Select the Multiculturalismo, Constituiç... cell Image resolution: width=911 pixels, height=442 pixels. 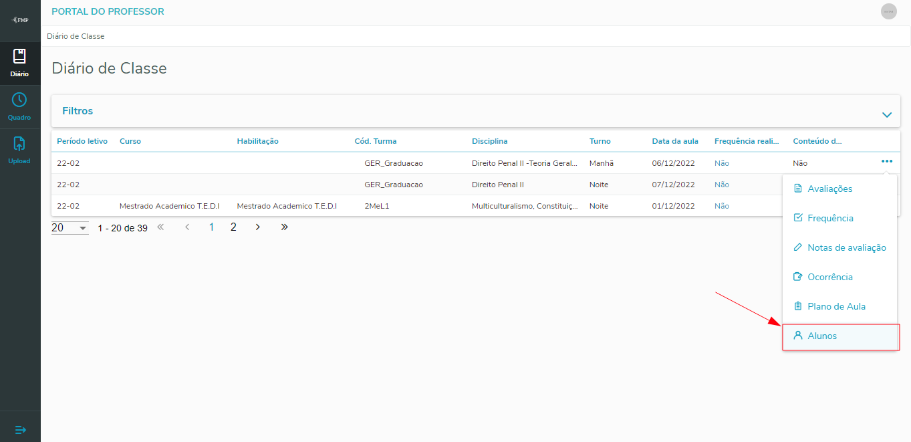pyautogui.click(x=525, y=206)
